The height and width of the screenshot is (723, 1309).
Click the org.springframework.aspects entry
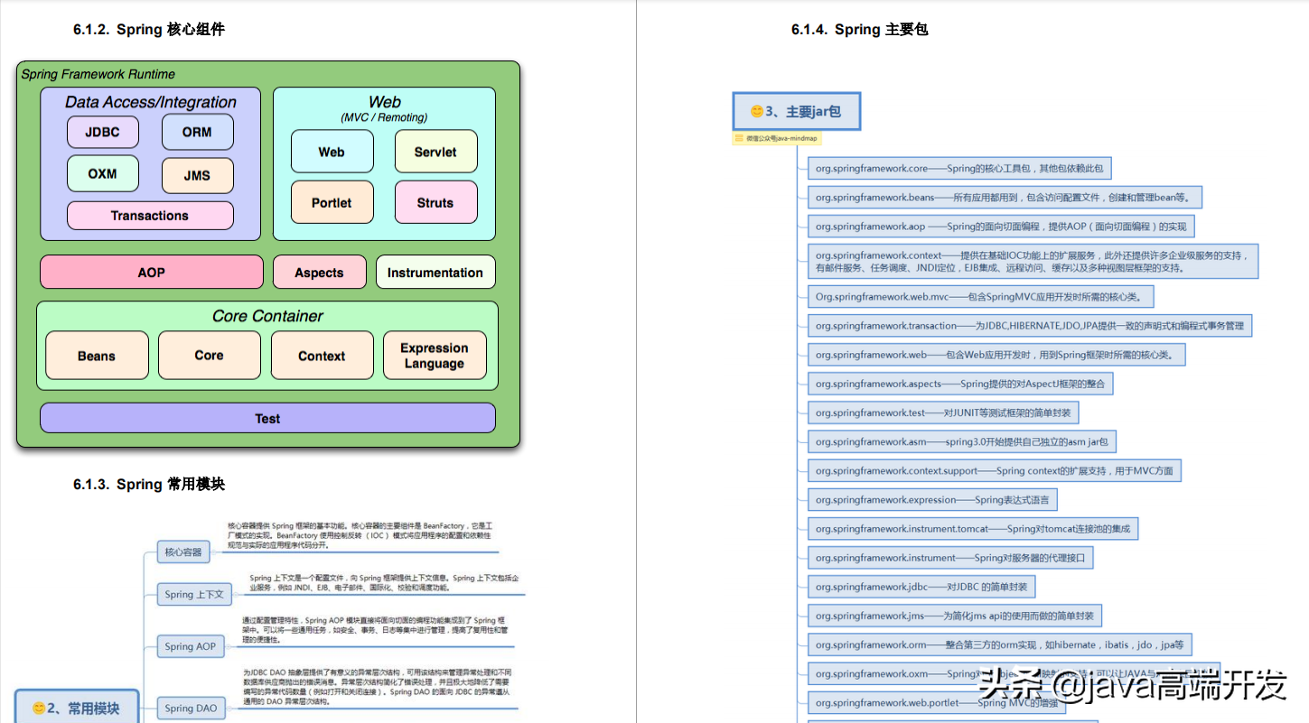(960, 383)
